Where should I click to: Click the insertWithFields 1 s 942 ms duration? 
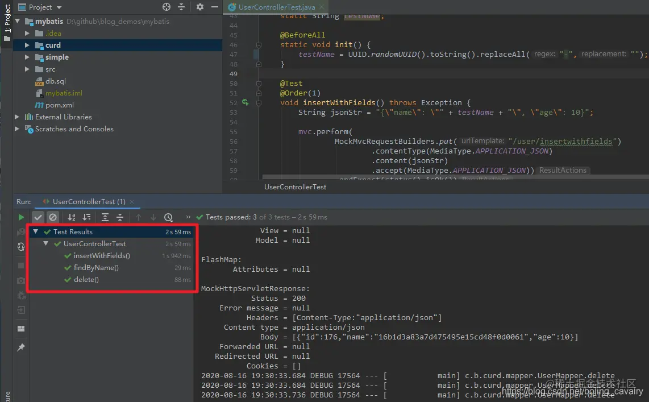pyautogui.click(x=176, y=256)
